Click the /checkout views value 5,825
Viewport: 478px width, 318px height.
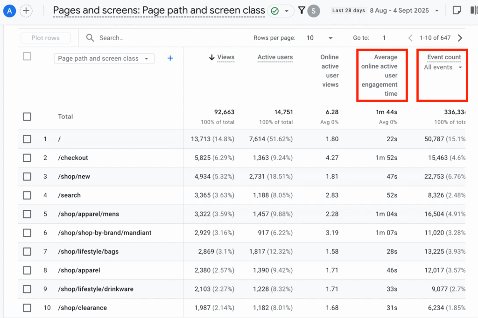click(203, 158)
